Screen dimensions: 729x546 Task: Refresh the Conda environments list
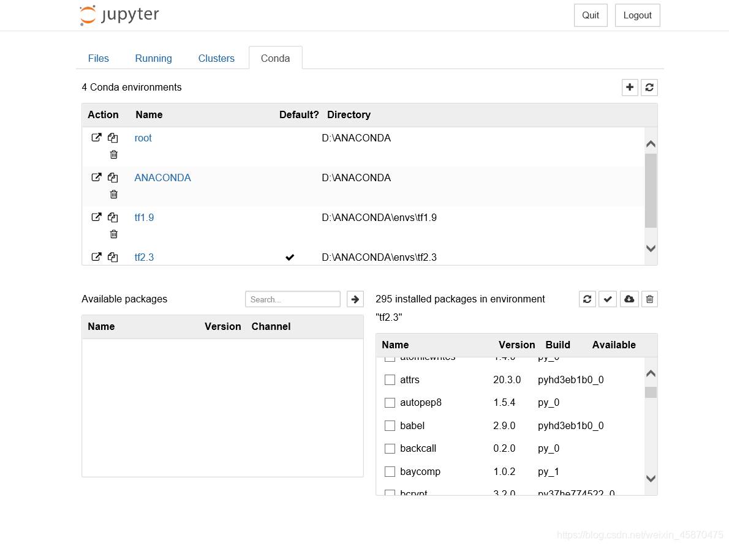click(x=649, y=87)
